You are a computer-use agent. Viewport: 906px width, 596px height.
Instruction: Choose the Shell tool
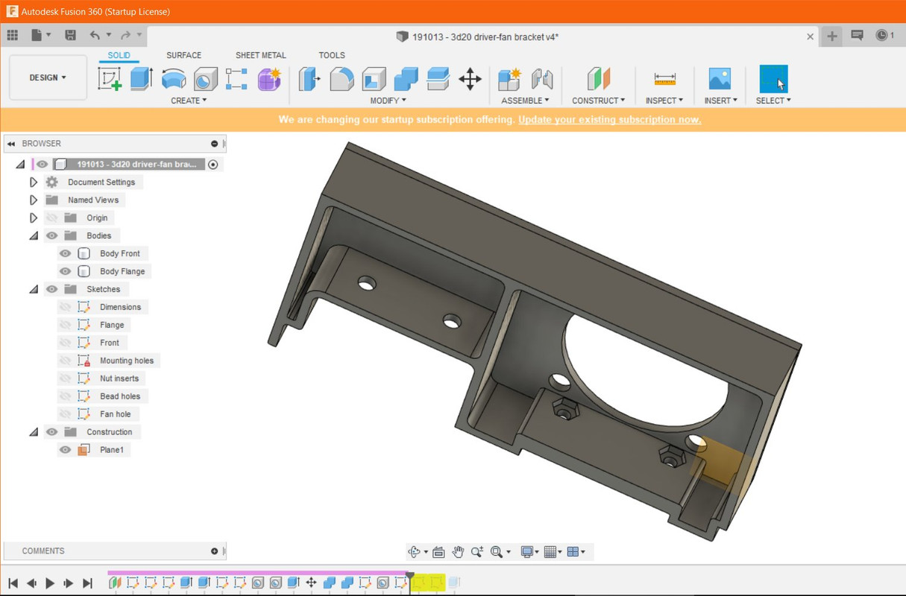point(374,79)
